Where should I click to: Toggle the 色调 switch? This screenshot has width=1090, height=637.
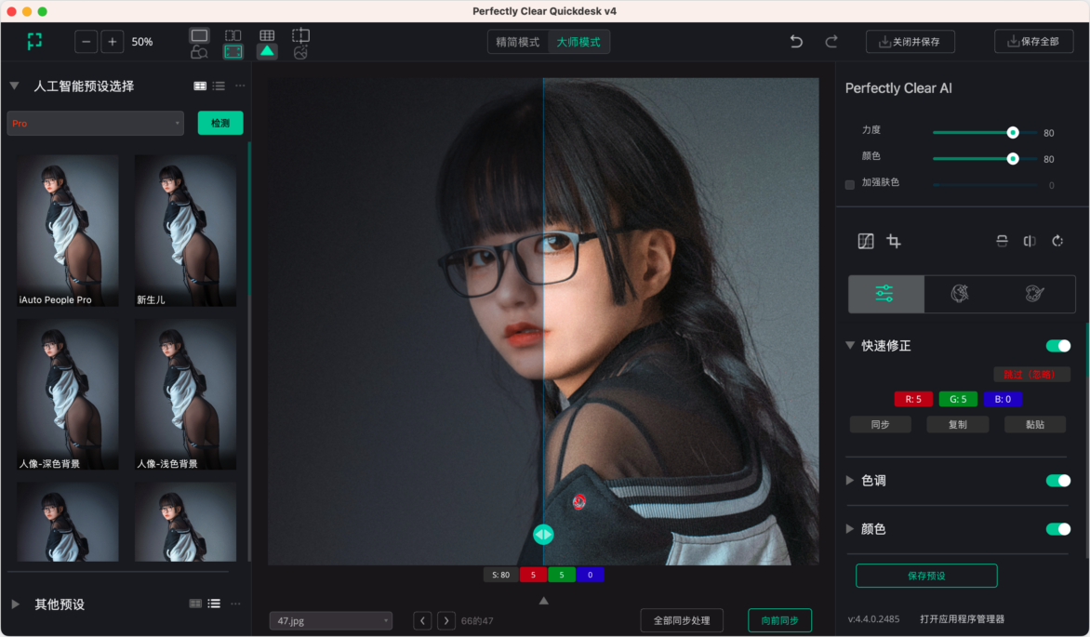coord(1058,481)
